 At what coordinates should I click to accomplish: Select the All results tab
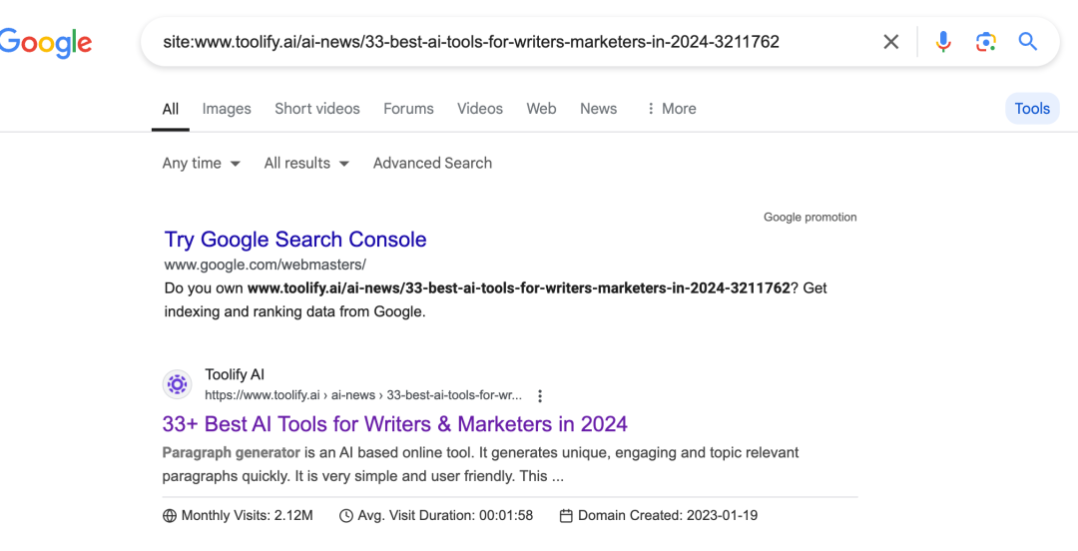tap(171, 109)
